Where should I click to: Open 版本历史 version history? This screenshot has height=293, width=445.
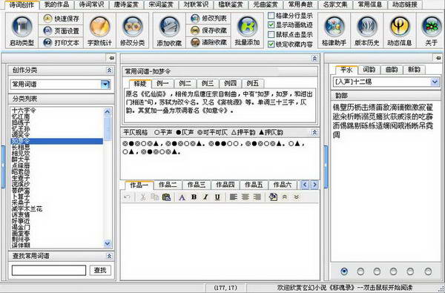pyautogui.click(x=366, y=30)
